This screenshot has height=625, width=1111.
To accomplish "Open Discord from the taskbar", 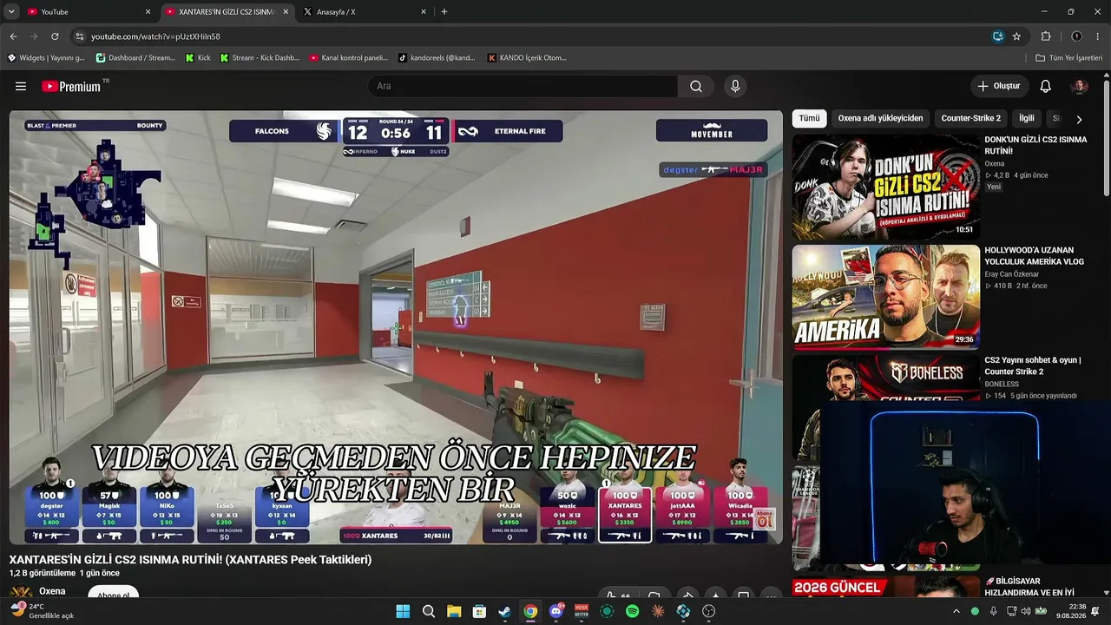I will click(556, 611).
